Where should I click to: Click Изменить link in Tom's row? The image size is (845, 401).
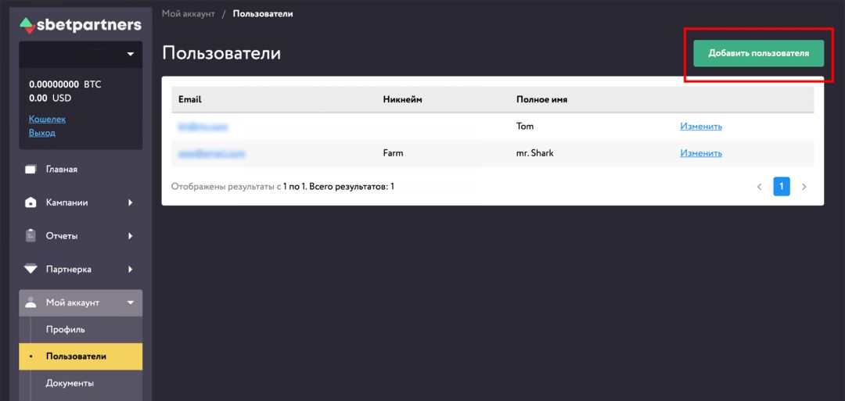pyautogui.click(x=700, y=127)
